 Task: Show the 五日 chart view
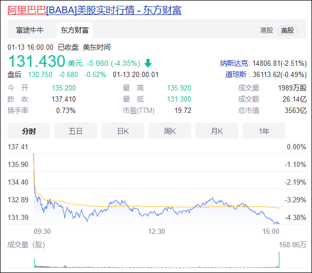click(76, 131)
